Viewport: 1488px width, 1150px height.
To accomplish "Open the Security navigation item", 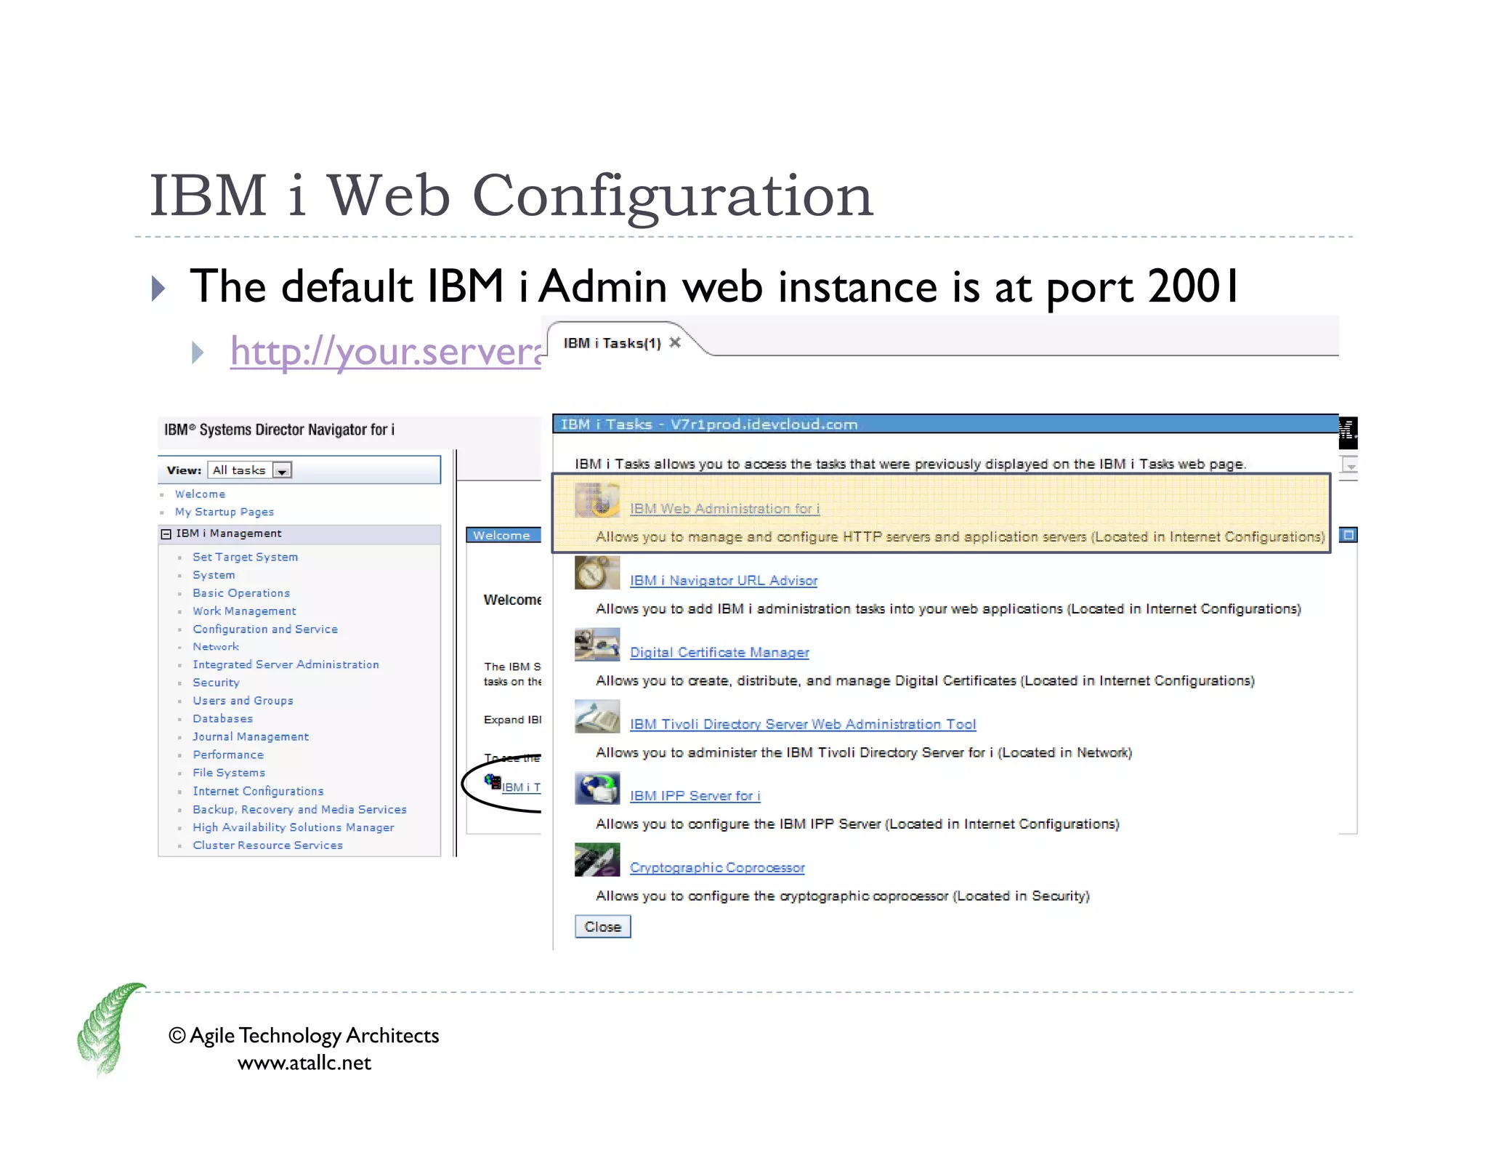I will click(216, 683).
